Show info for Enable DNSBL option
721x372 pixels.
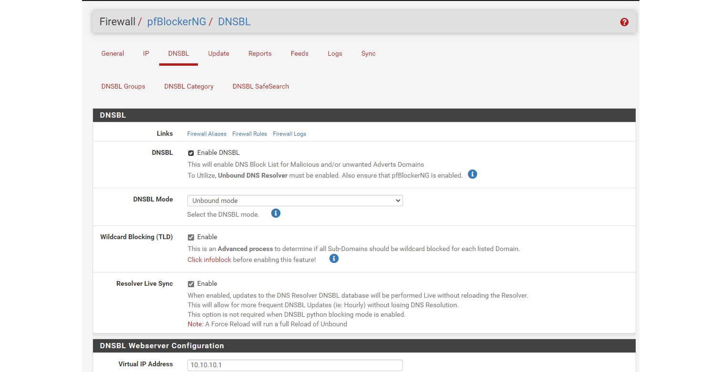[473, 174]
